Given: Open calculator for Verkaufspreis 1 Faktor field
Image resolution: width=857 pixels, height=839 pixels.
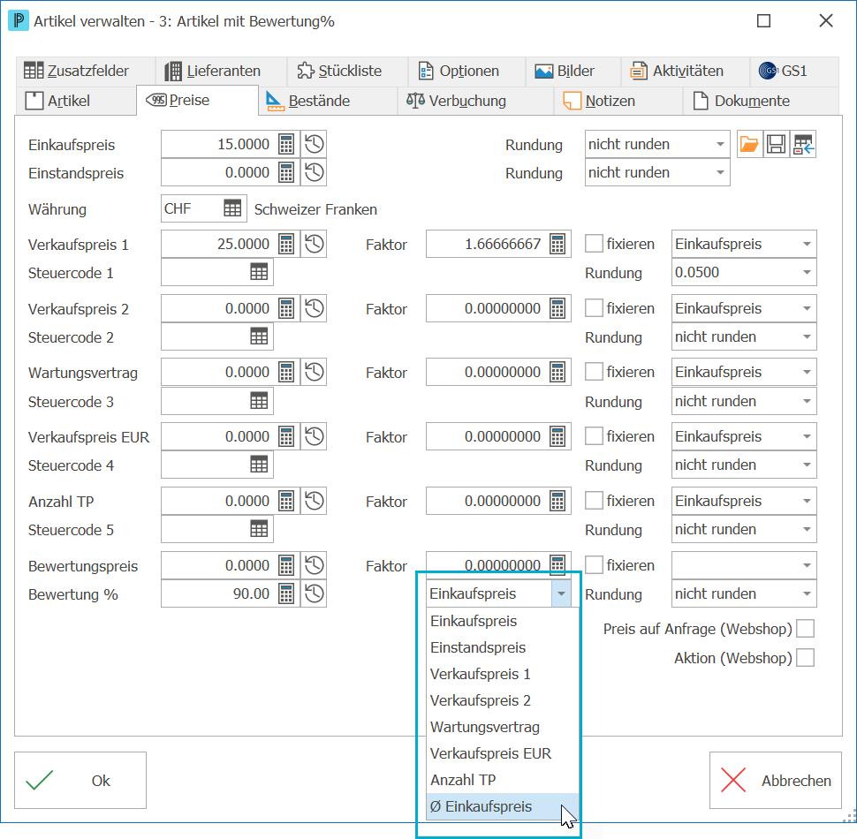Looking at the screenshot, I should point(557,244).
